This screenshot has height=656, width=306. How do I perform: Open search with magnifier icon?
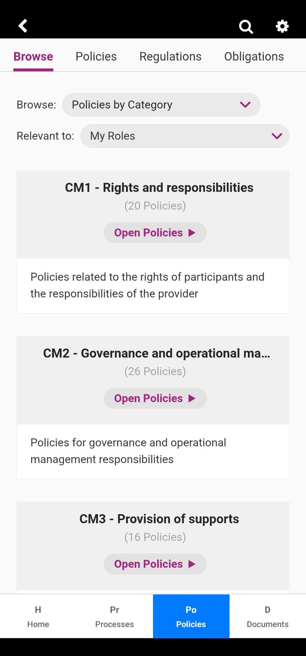246,26
